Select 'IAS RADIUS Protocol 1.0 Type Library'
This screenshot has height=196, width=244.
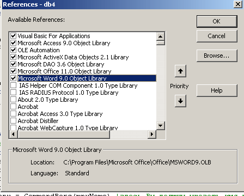[x=69, y=93]
